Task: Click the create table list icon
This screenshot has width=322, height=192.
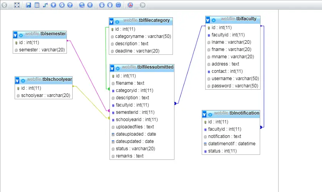Action: click(x=37, y=5)
